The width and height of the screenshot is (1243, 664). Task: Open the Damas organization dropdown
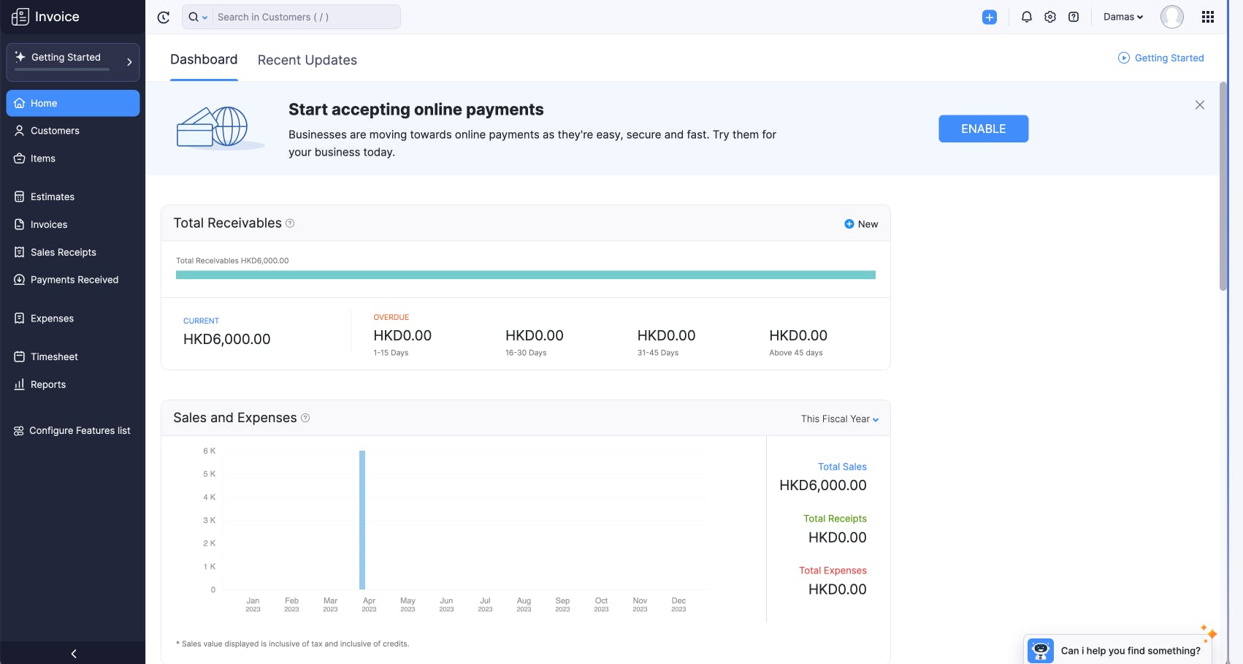click(1123, 17)
